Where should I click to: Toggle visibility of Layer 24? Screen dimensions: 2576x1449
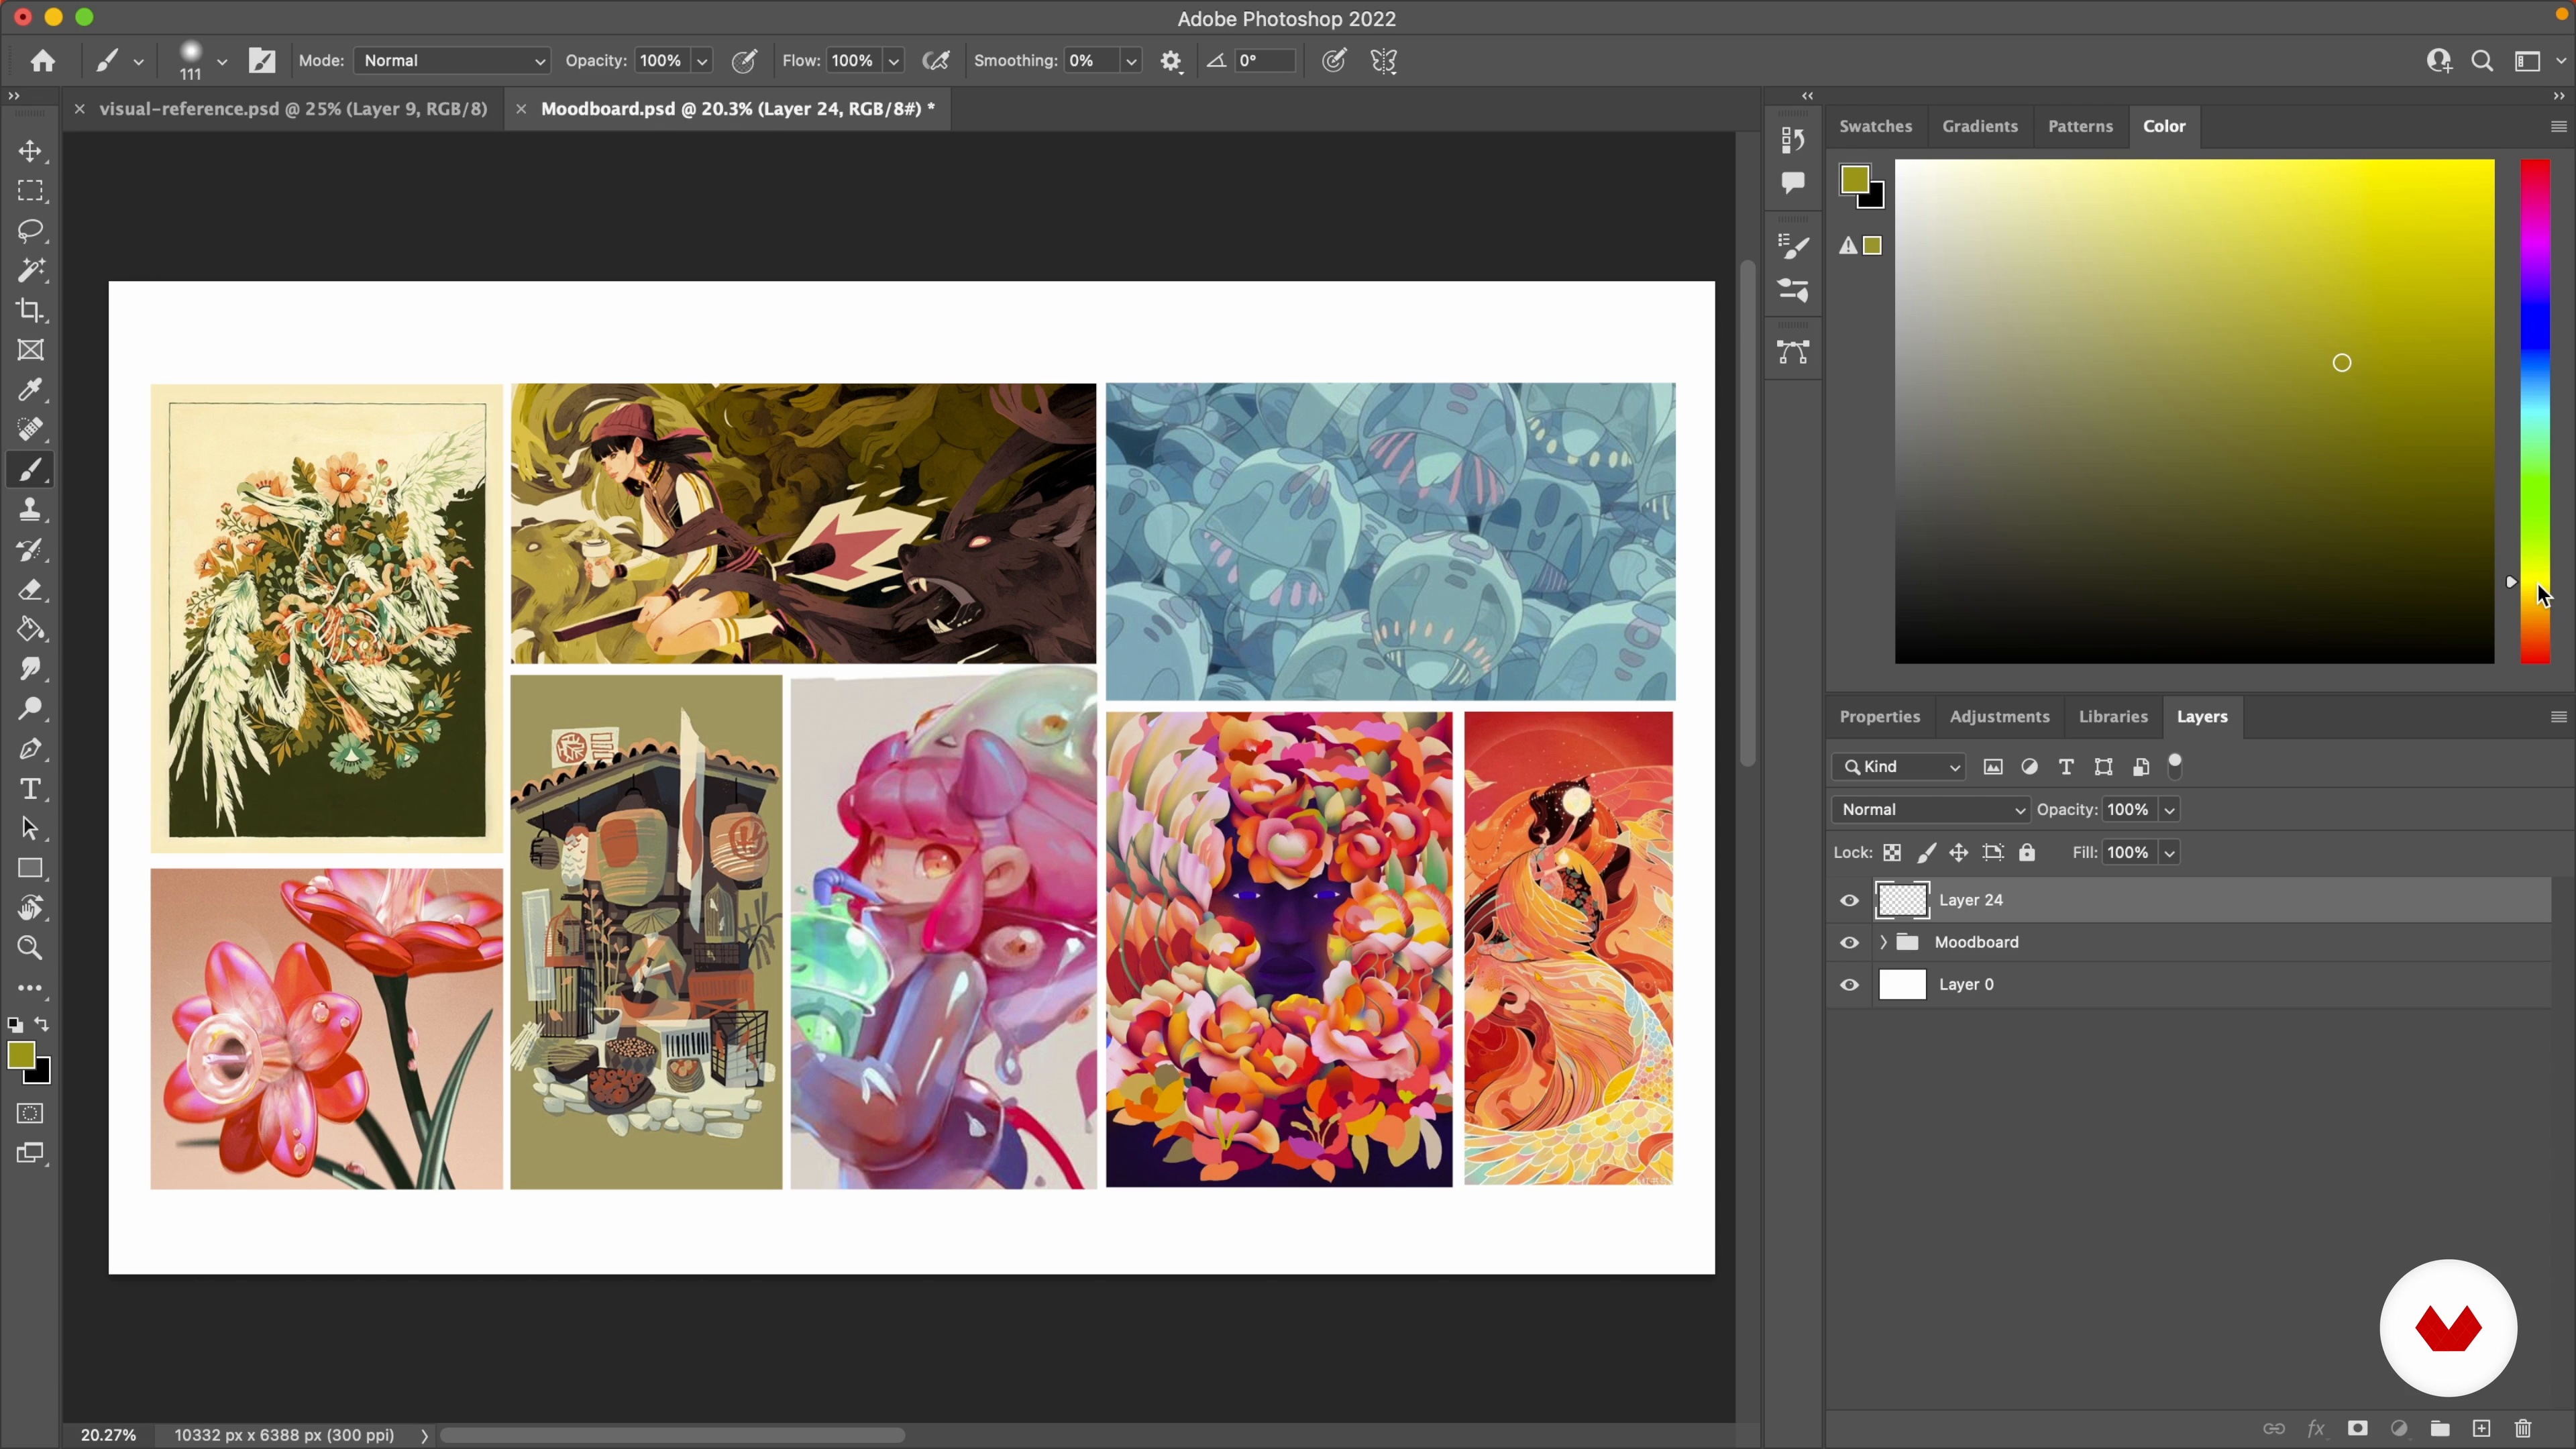[x=1850, y=901]
